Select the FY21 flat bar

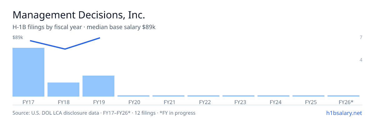[168, 96]
